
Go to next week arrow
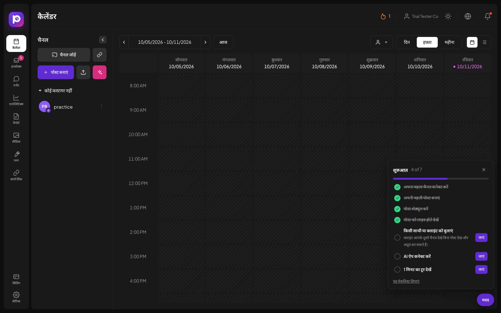(205, 42)
